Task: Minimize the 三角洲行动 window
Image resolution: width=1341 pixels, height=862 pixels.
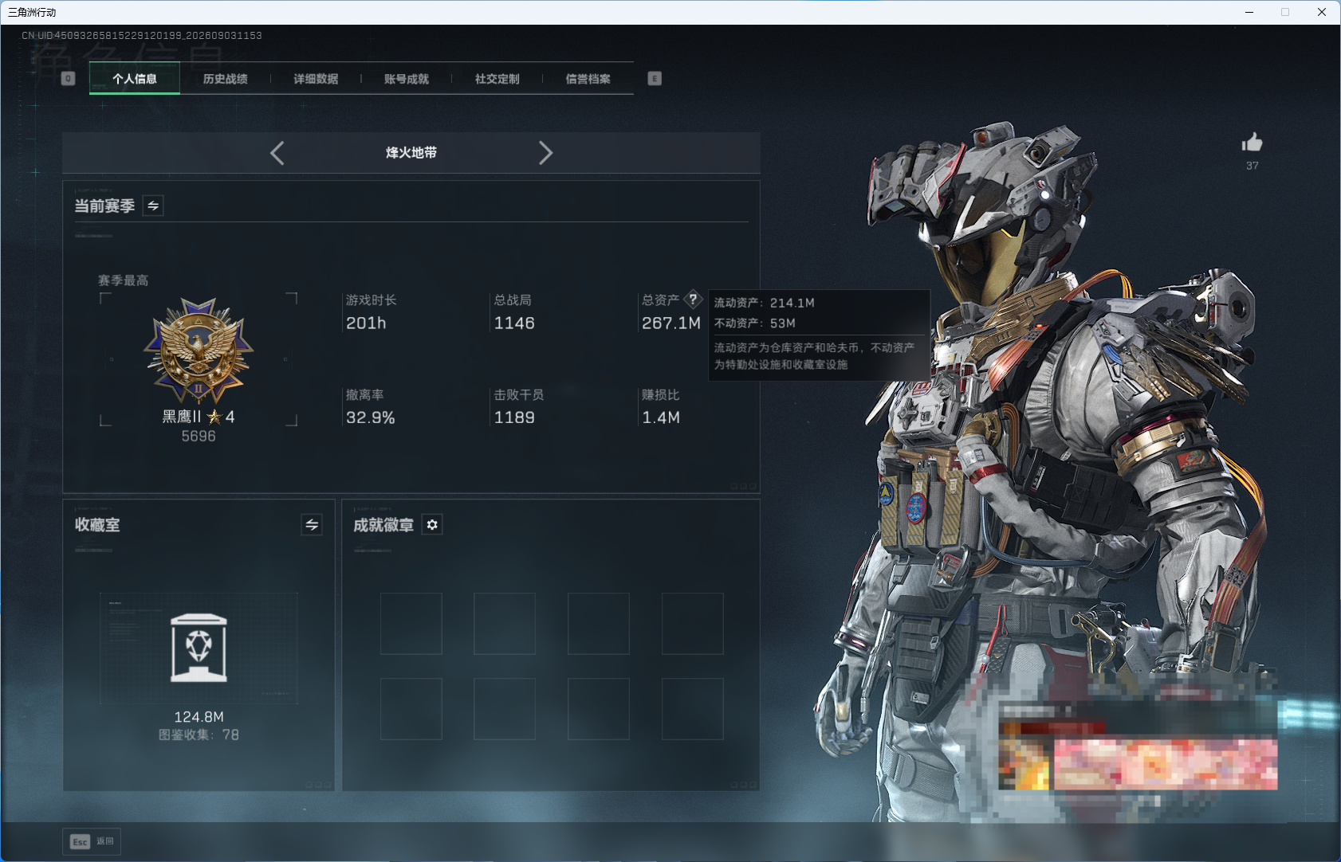Action: click(x=1249, y=12)
